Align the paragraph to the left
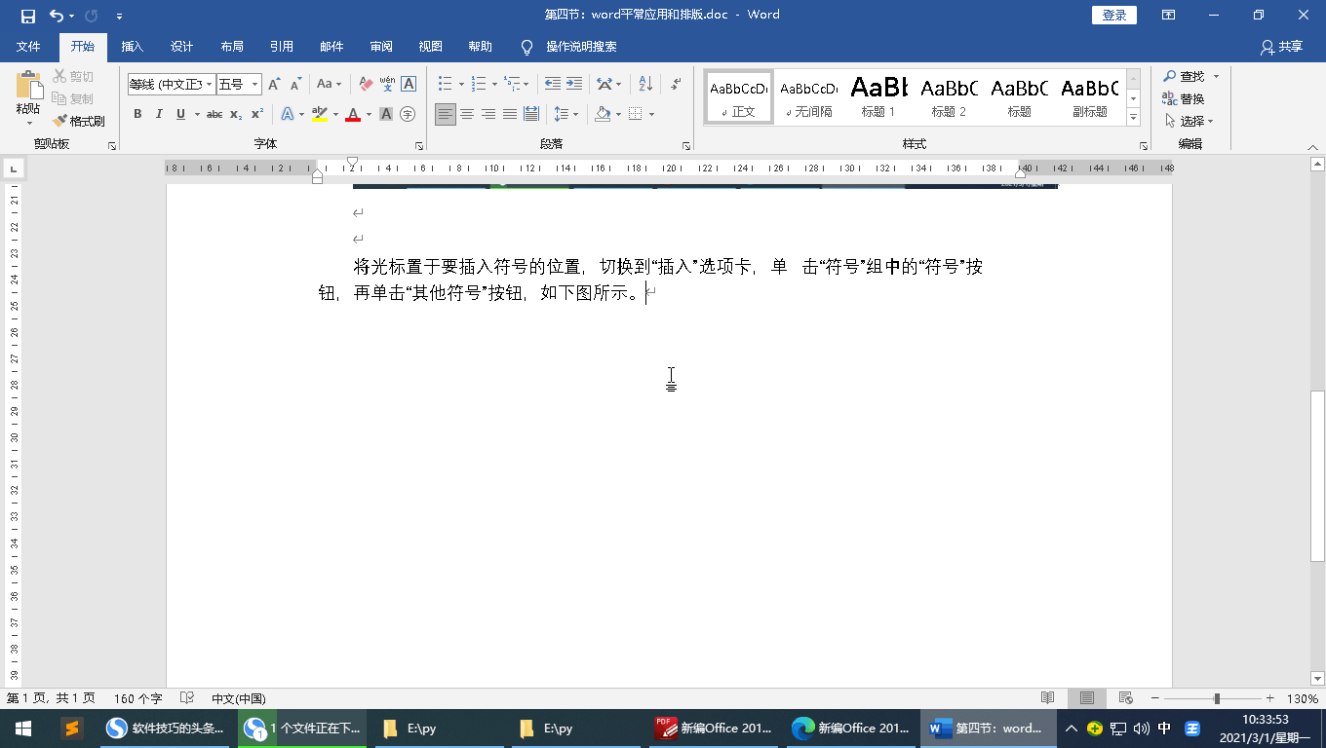 446,114
